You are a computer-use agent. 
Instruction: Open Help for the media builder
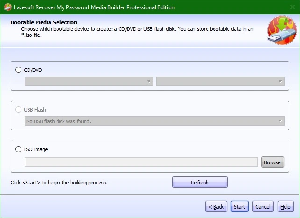pos(286,206)
